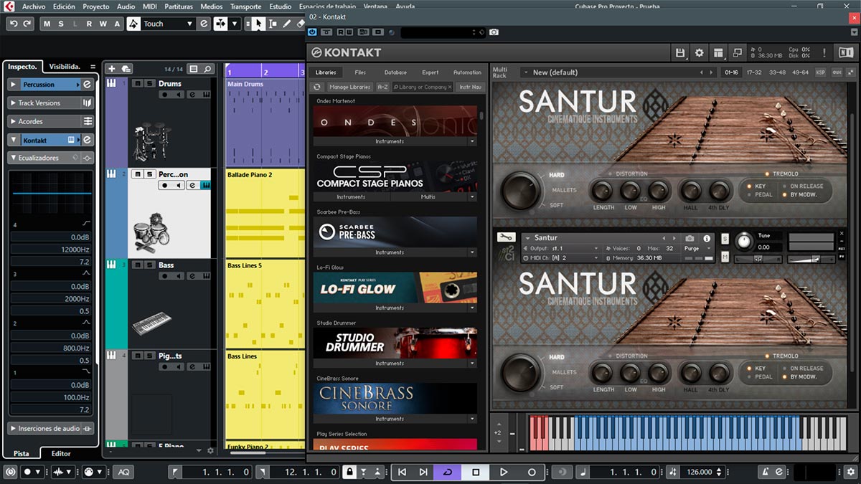Click the Redo arrow in Cubase toolbar
The image size is (861, 484).
pos(27,24)
